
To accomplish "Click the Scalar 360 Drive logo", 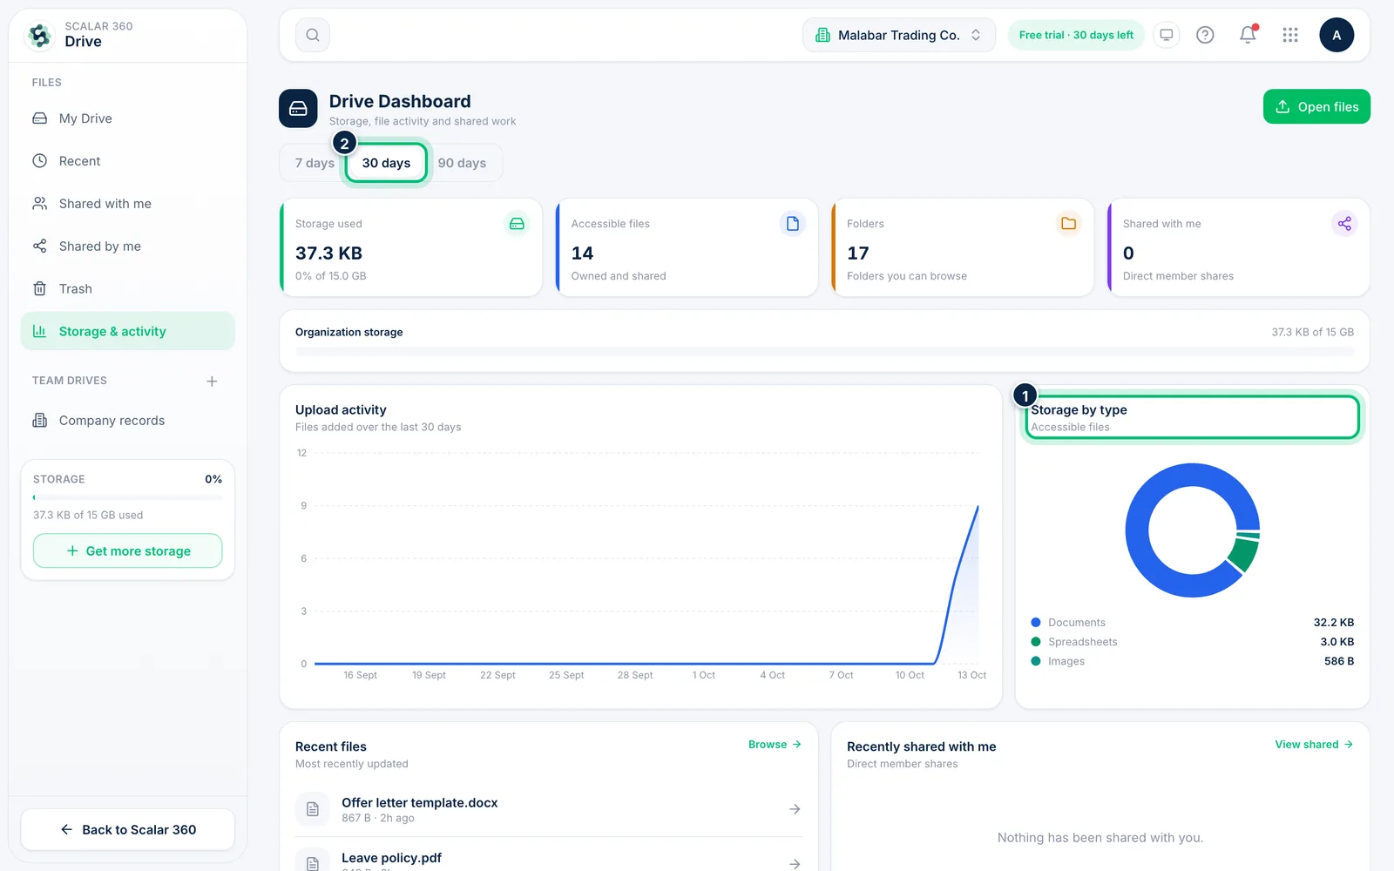I will pyautogui.click(x=39, y=35).
